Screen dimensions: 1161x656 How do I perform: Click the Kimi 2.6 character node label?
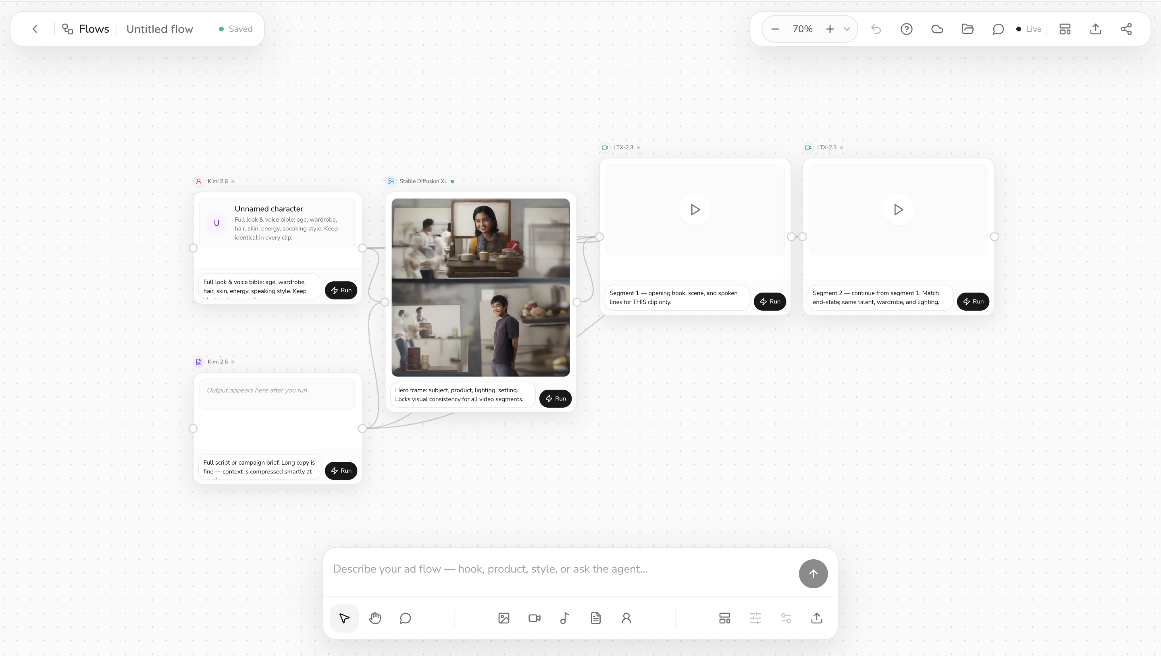(x=218, y=181)
